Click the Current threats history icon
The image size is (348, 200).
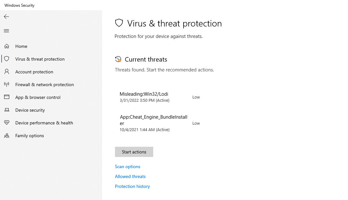point(118,59)
